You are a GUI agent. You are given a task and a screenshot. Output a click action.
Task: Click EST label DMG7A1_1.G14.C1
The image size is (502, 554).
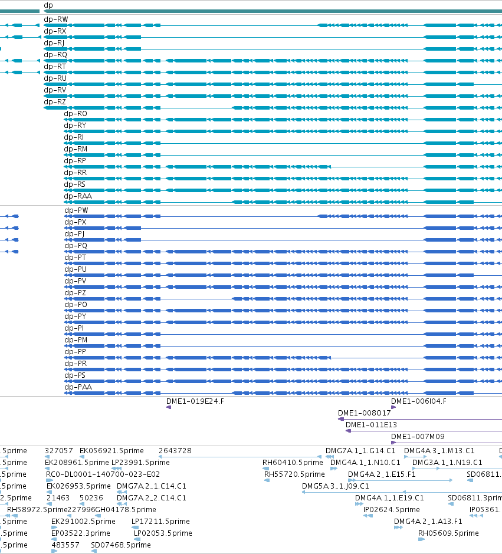(360, 450)
